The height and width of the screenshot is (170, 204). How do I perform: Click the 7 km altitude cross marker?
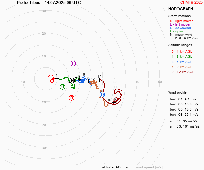click(94, 82)
